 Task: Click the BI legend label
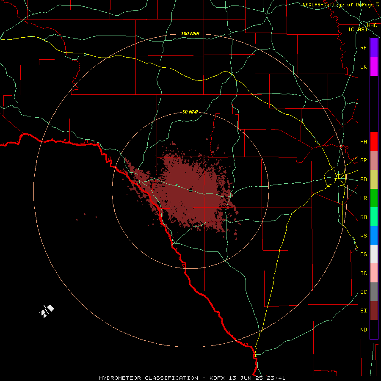[363, 311]
